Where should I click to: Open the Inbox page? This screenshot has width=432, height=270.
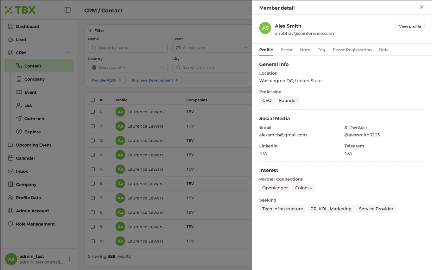coord(22,171)
